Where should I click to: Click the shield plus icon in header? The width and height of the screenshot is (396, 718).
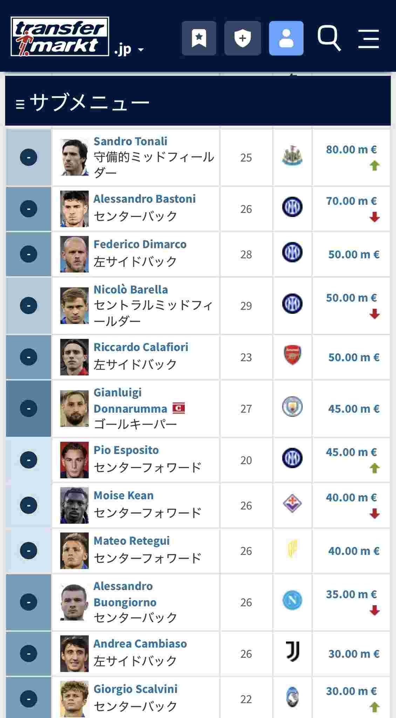coord(243,38)
